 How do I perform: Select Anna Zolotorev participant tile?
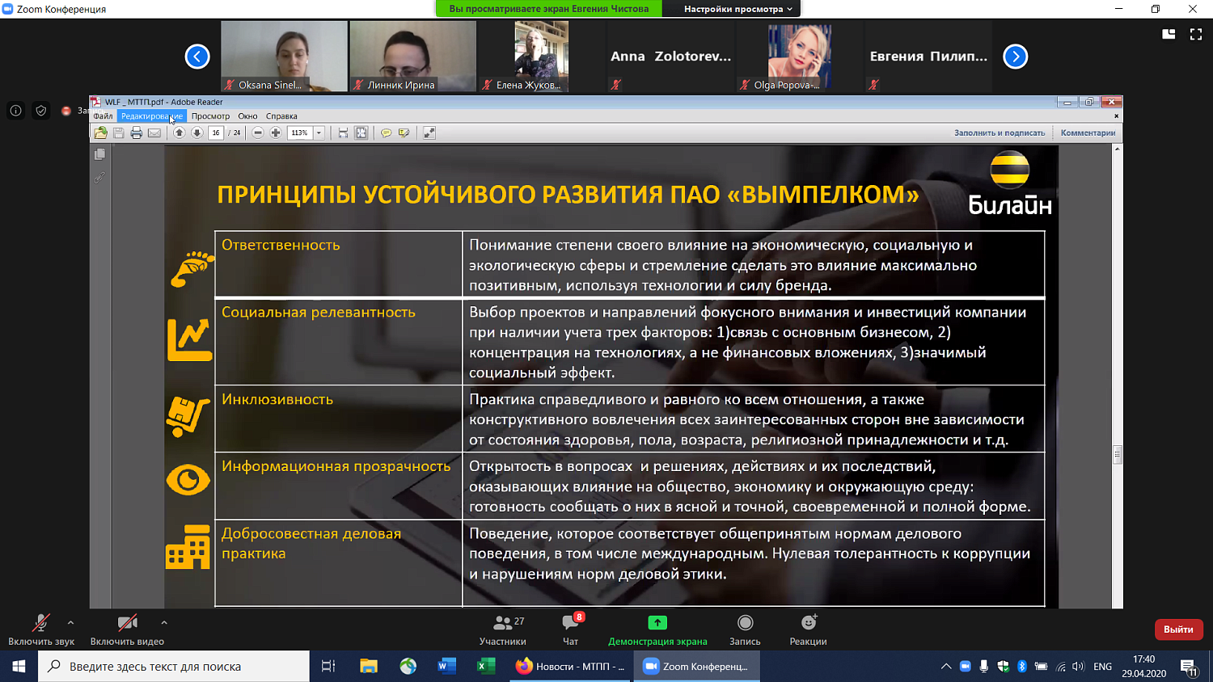[671, 56]
